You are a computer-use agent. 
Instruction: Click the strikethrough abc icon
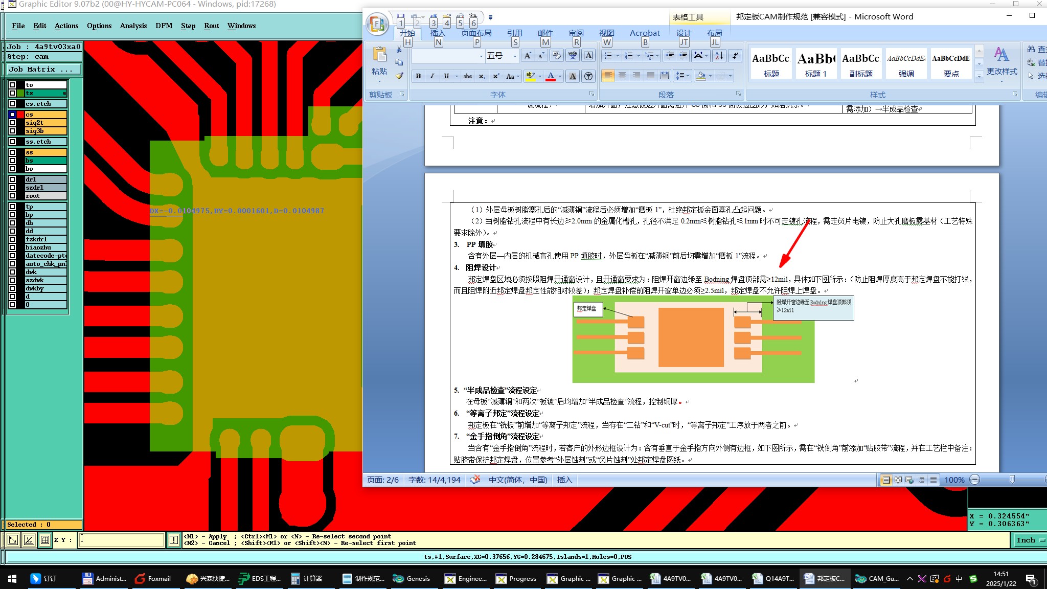[467, 76]
